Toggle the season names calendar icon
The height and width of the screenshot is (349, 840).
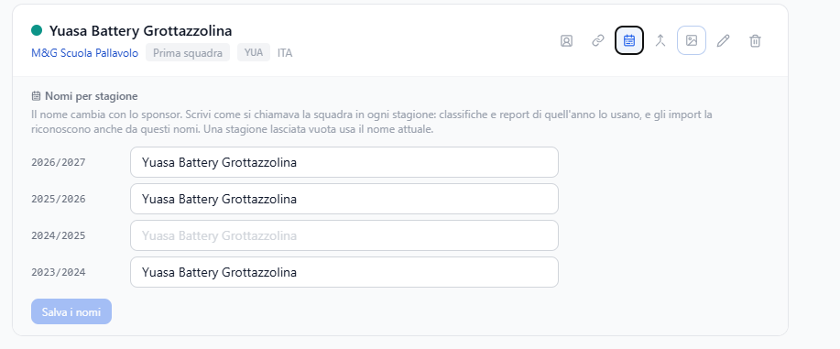coord(629,40)
